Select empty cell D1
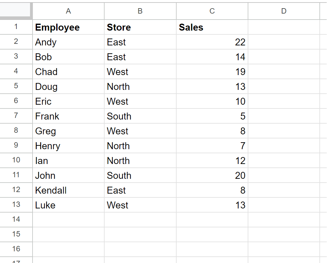 click(x=284, y=27)
